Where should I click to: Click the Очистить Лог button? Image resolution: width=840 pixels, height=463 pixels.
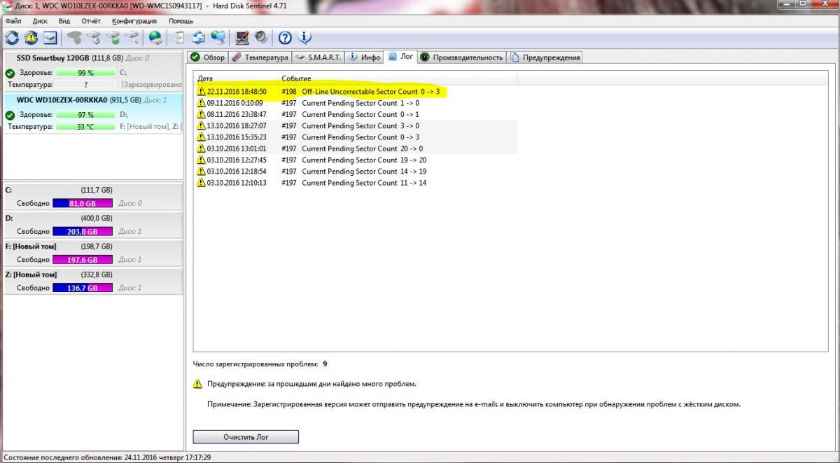pos(246,437)
